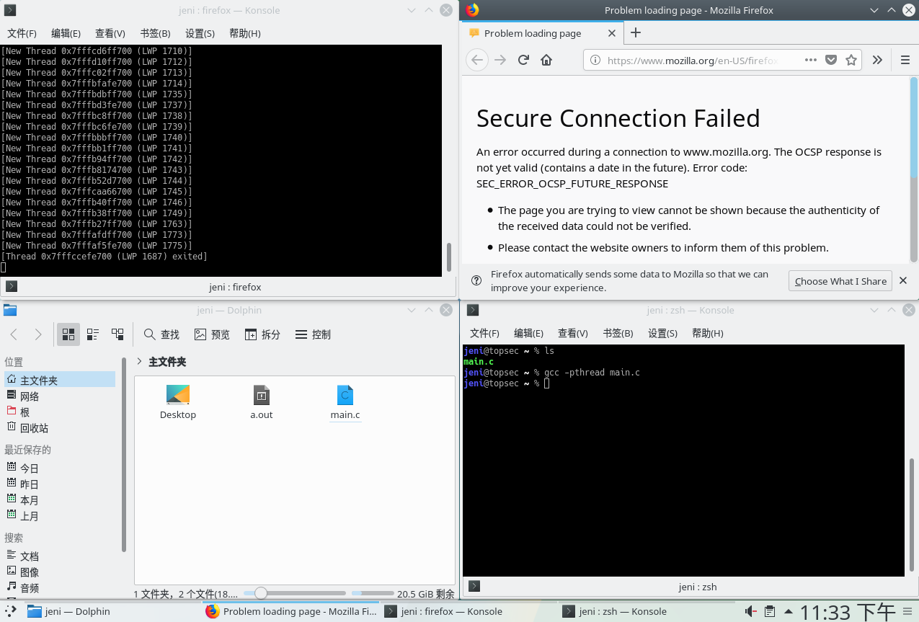Open a new Firefox tab
The height and width of the screenshot is (622, 919).
point(635,32)
